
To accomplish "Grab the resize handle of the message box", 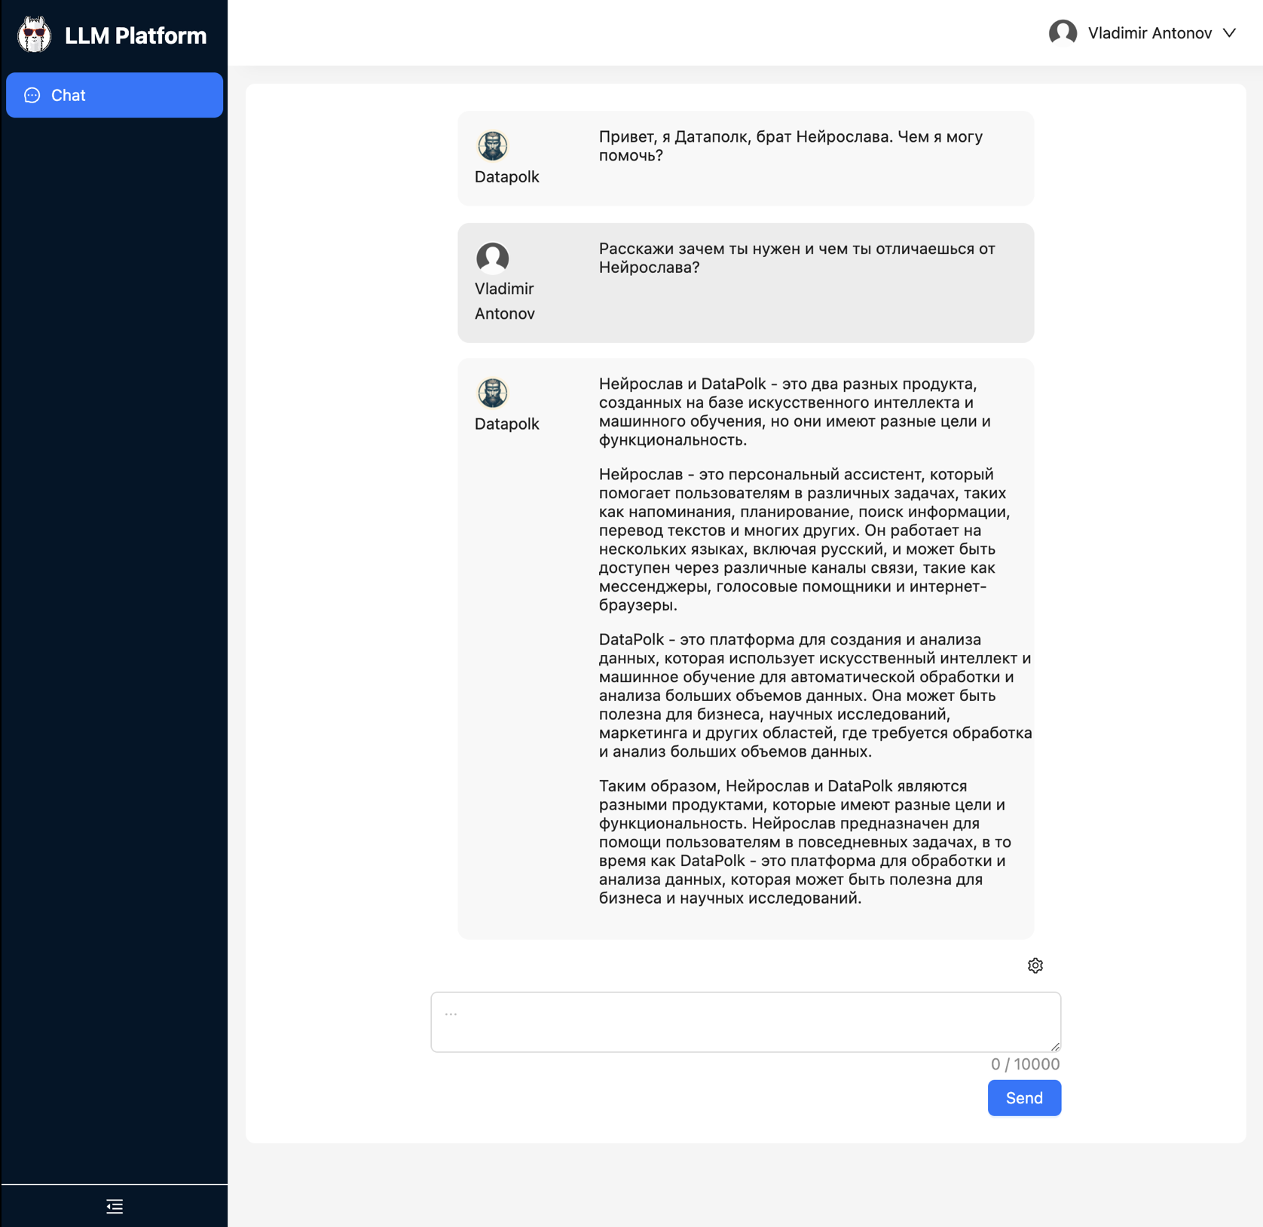I will [1055, 1046].
